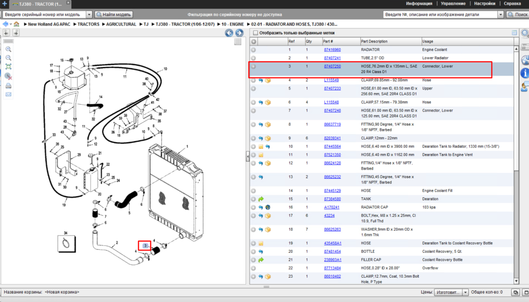Image resolution: width=529 pixels, height=302 pixels.
Task: Click blue arrow icon in L115548 row
Action: [261, 102]
